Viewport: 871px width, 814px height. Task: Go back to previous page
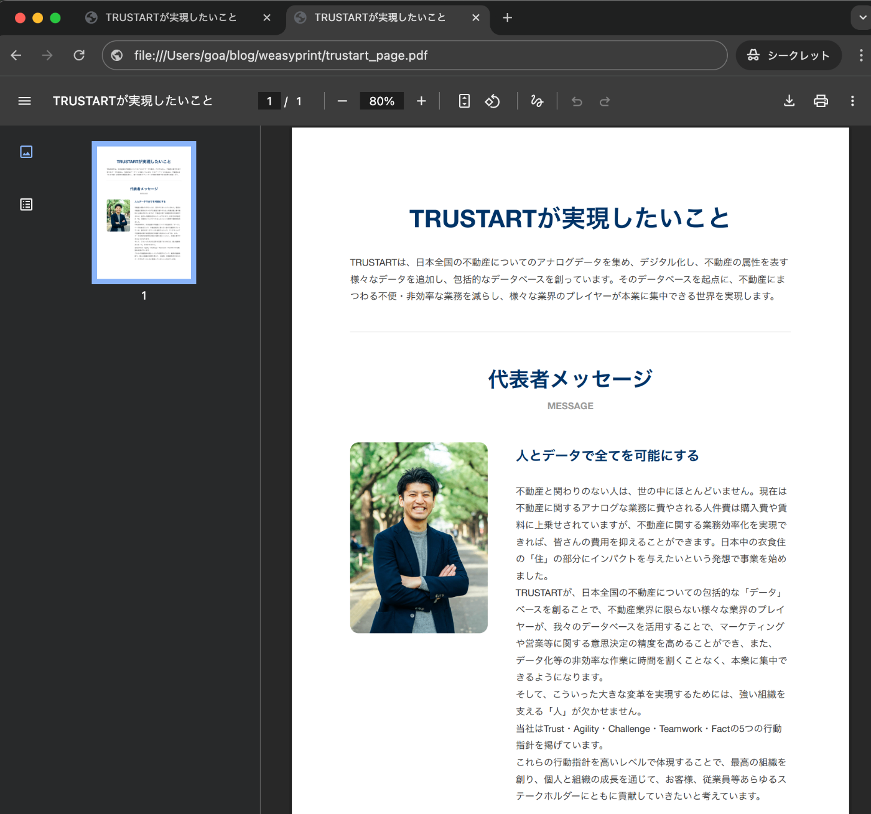16,55
